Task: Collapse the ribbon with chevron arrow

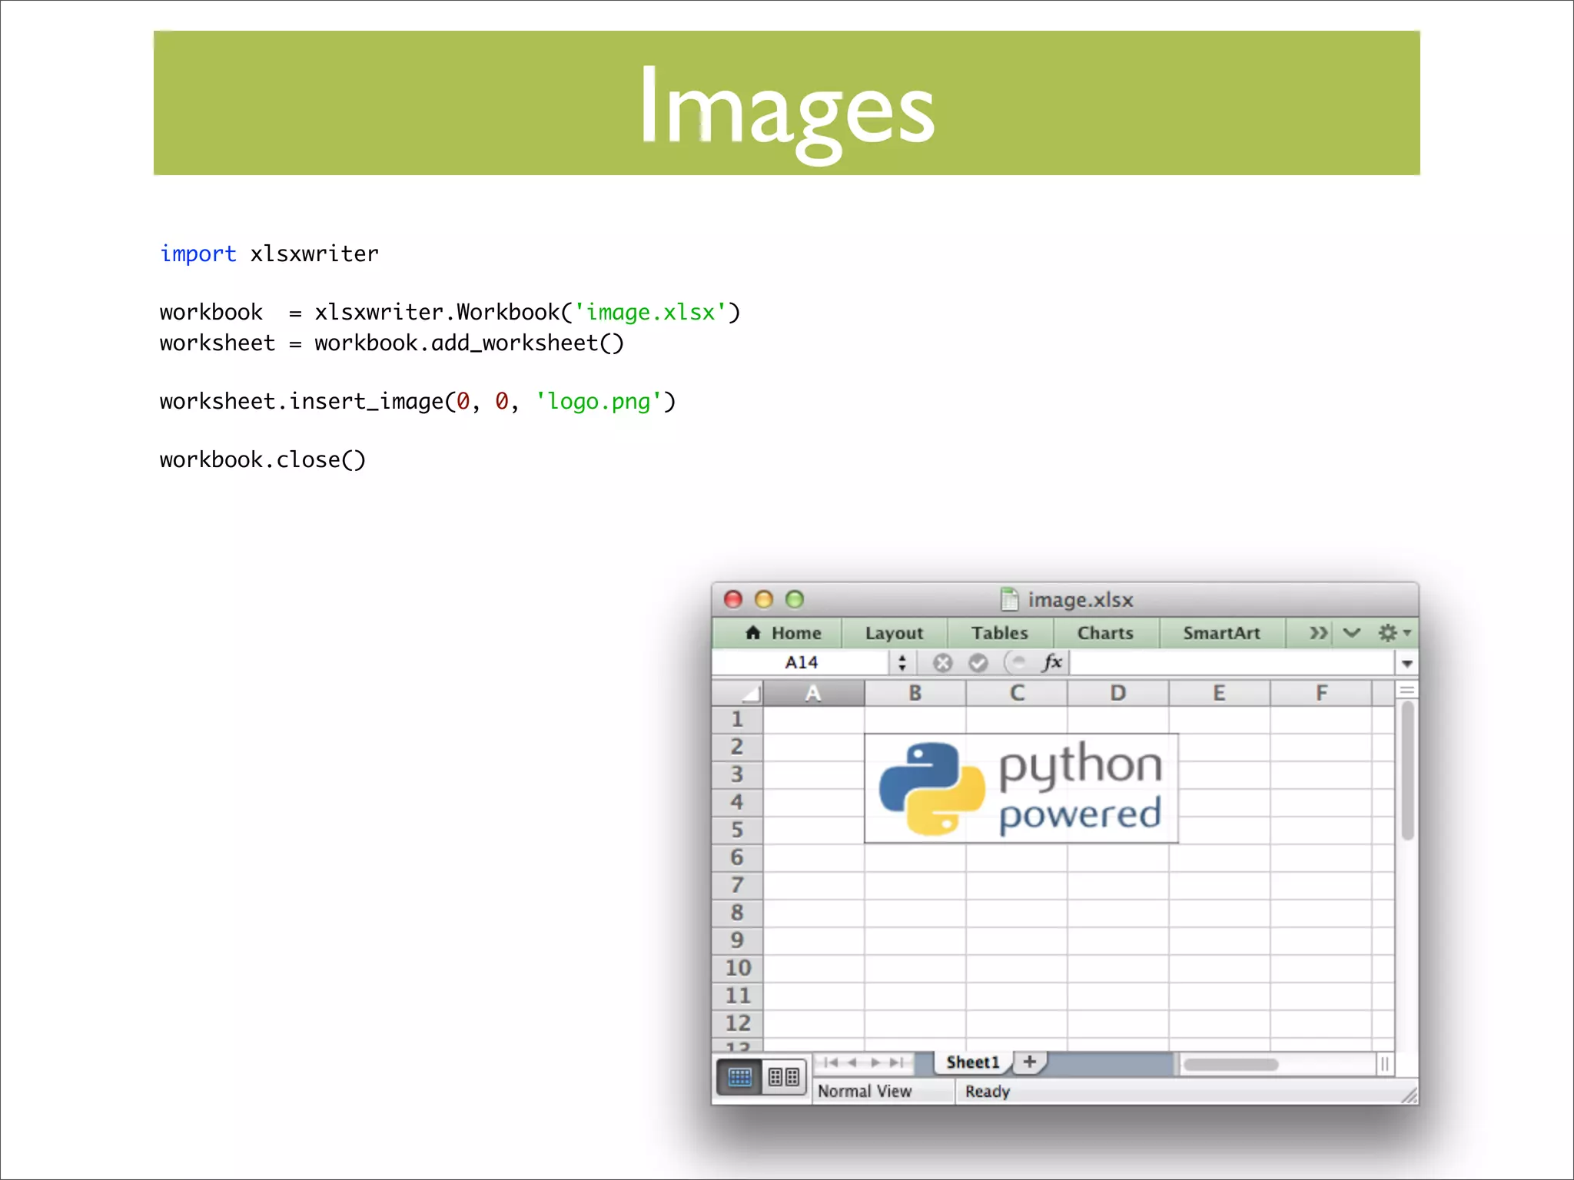Action: (x=1352, y=633)
